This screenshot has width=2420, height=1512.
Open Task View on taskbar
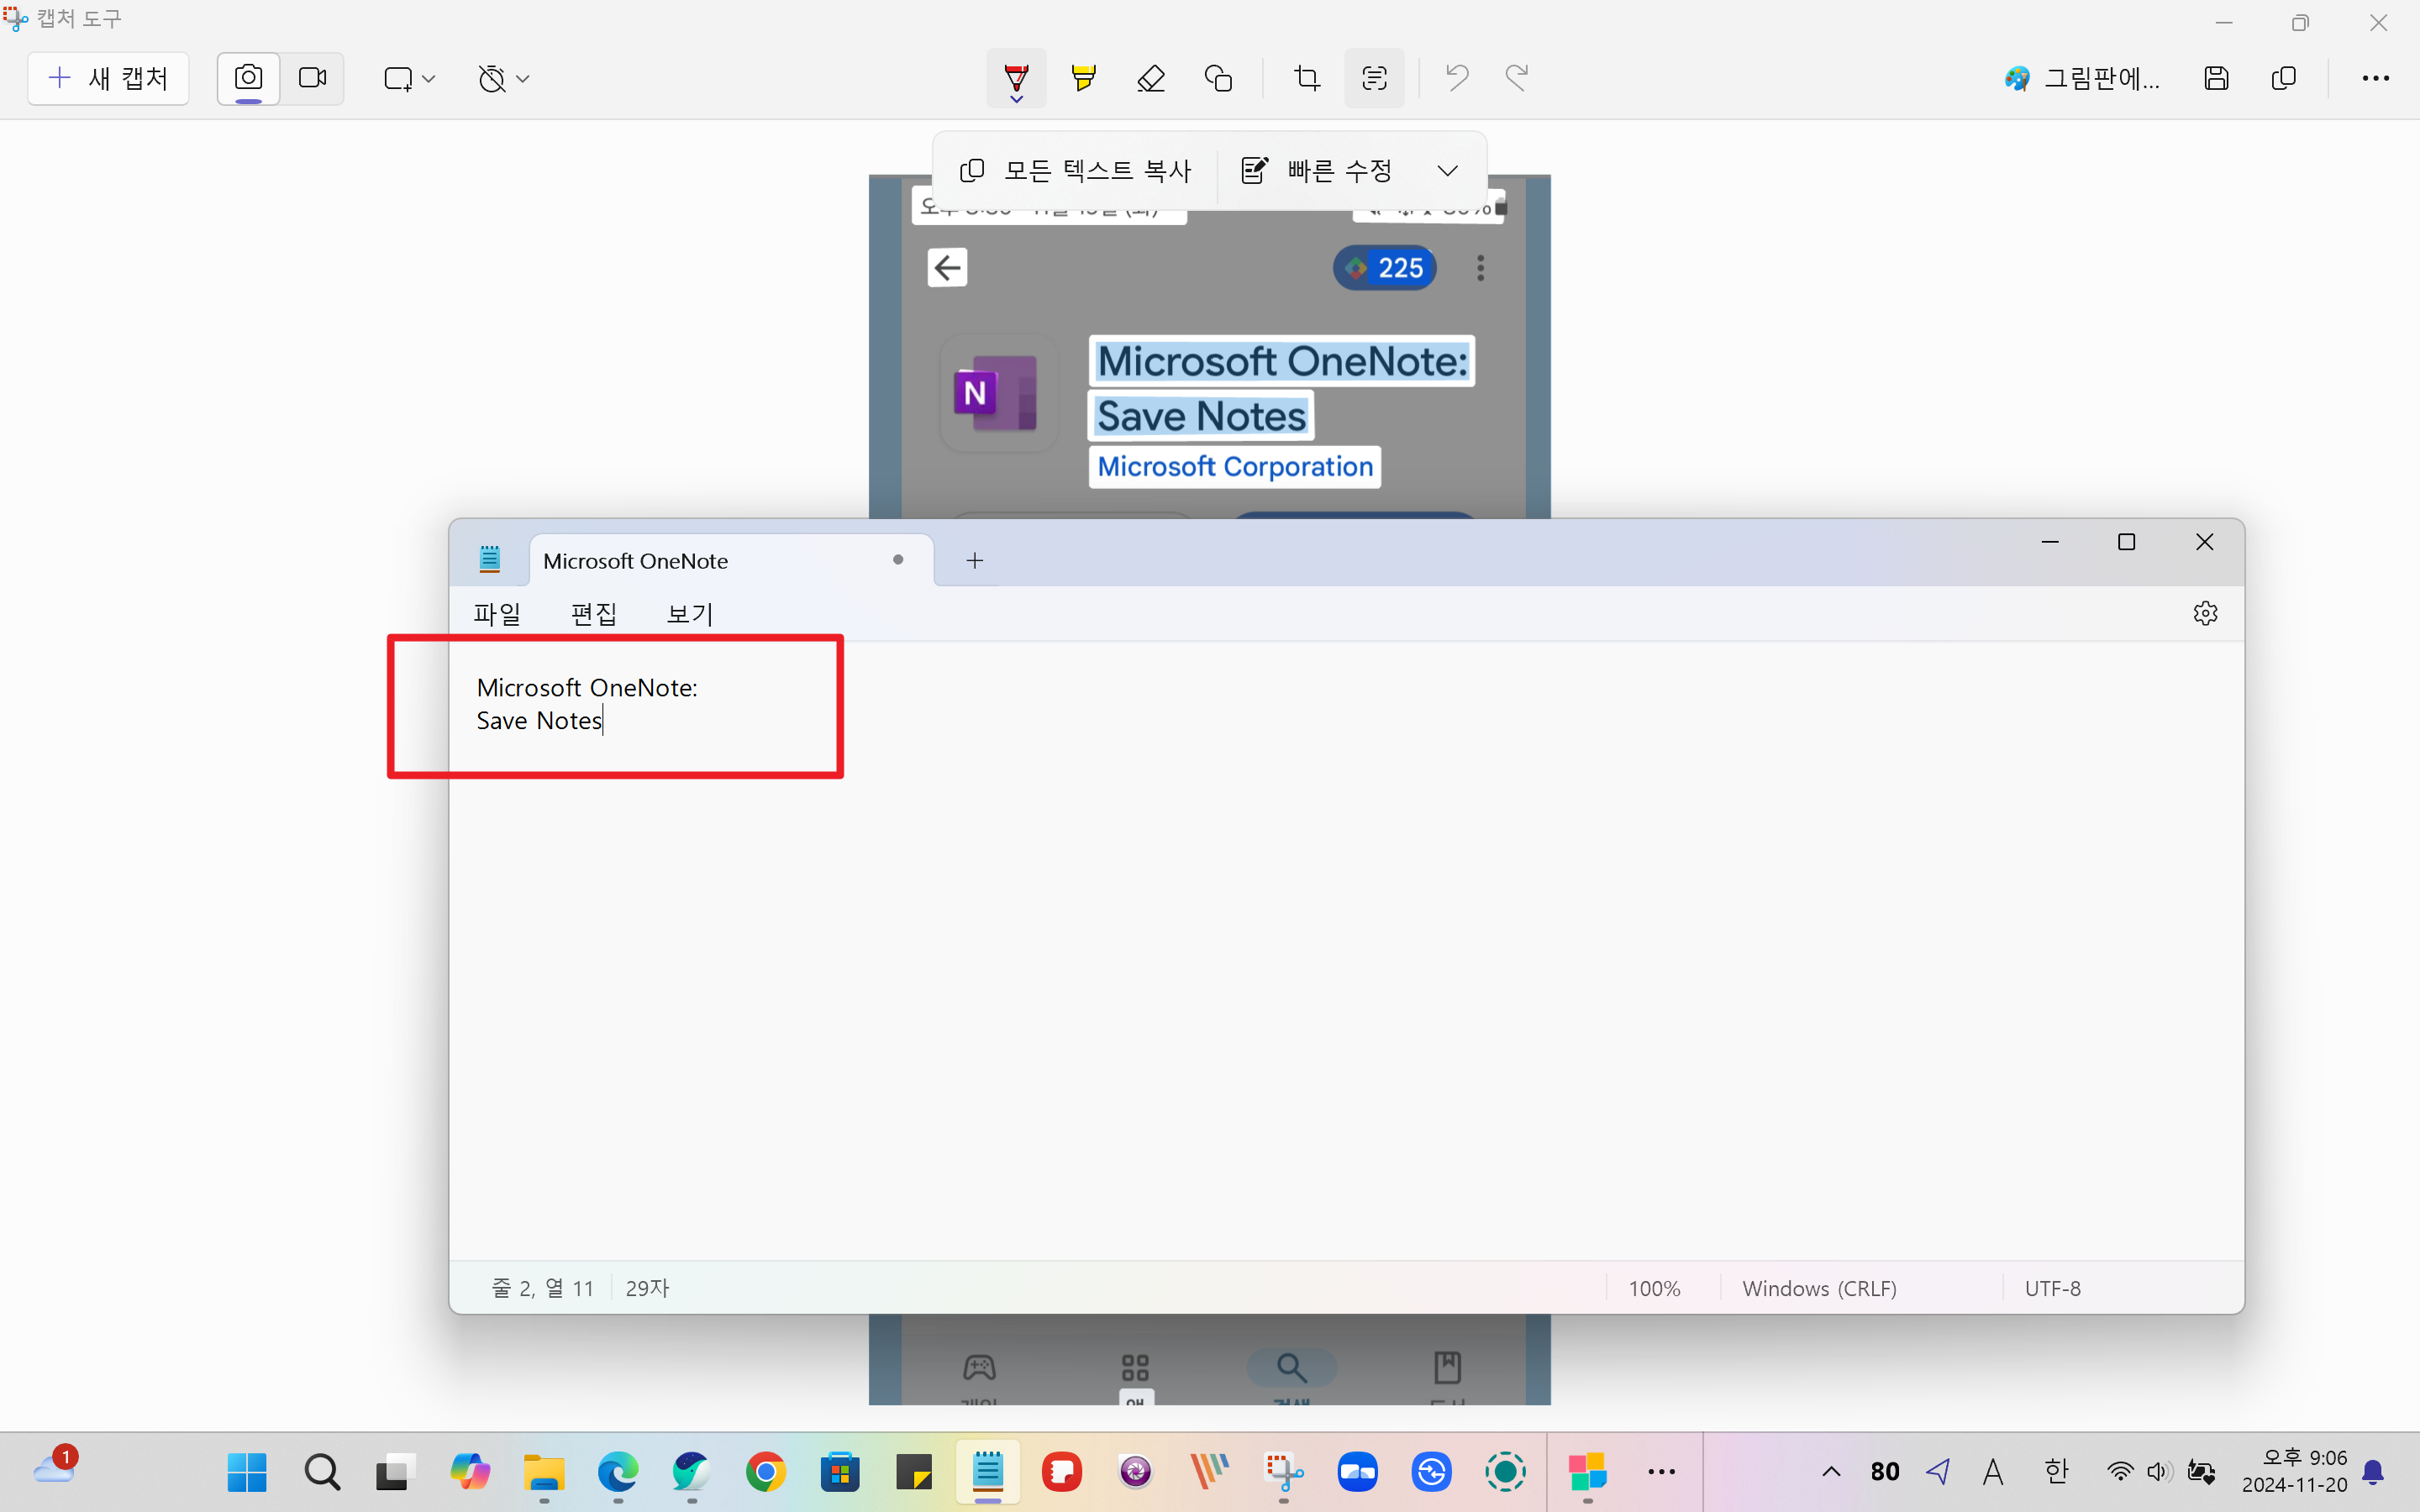[x=395, y=1472]
